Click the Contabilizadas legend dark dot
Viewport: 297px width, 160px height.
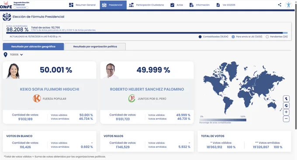200,37
